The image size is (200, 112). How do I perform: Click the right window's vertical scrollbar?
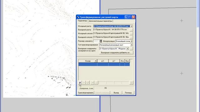point(198,56)
